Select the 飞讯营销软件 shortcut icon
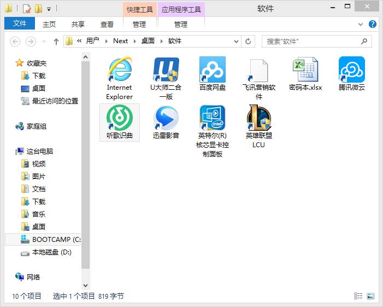The image size is (383, 307). 258,78
